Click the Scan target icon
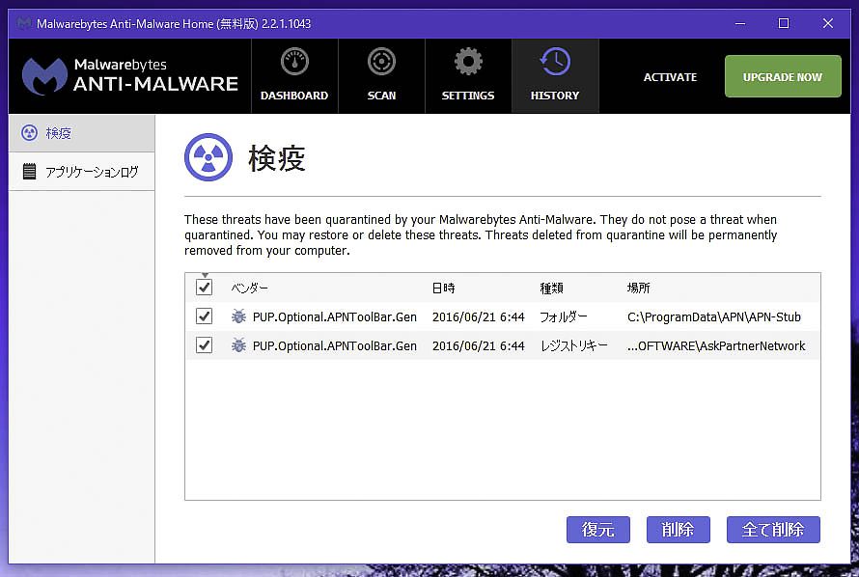The width and height of the screenshot is (859, 577). coord(381,62)
